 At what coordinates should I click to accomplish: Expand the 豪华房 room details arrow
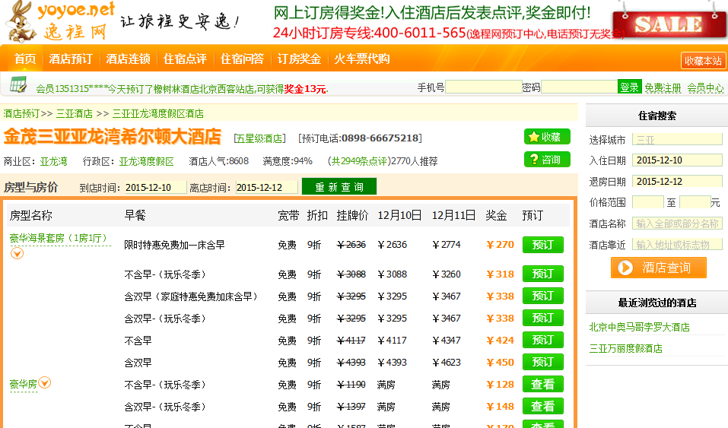45,383
